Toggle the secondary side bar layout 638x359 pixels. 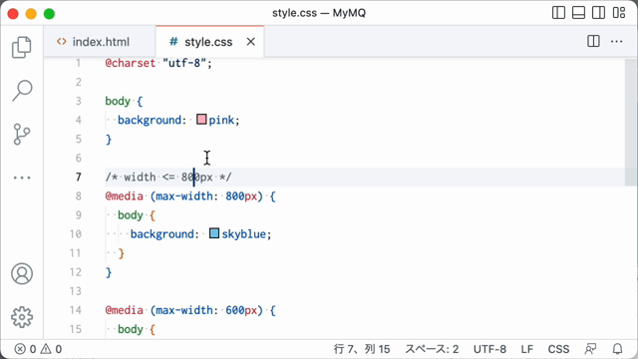[598, 13]
